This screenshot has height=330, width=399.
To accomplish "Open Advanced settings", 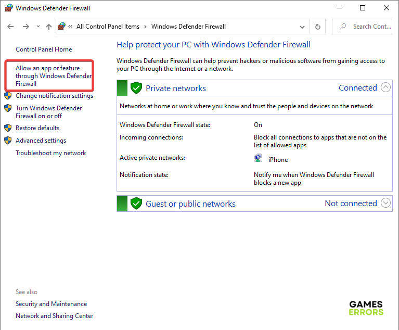I will pyautogui.click(x=41, y=141).
